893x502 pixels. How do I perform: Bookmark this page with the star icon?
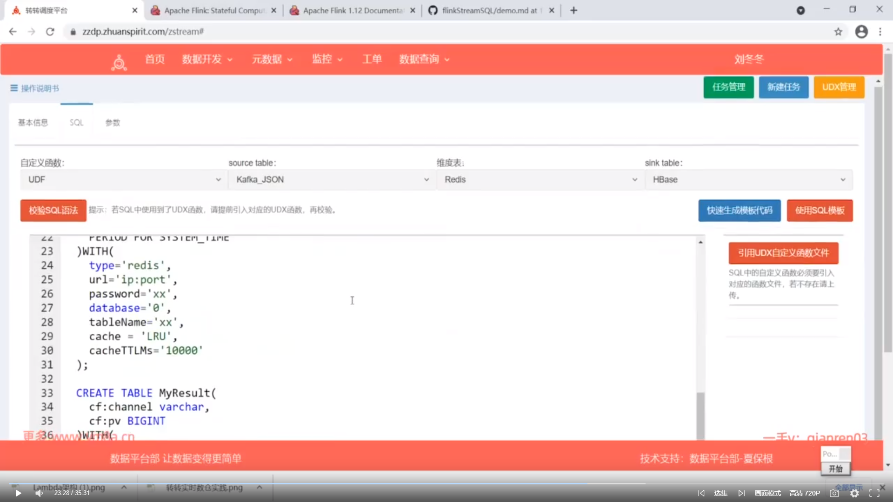pos(838,32)
